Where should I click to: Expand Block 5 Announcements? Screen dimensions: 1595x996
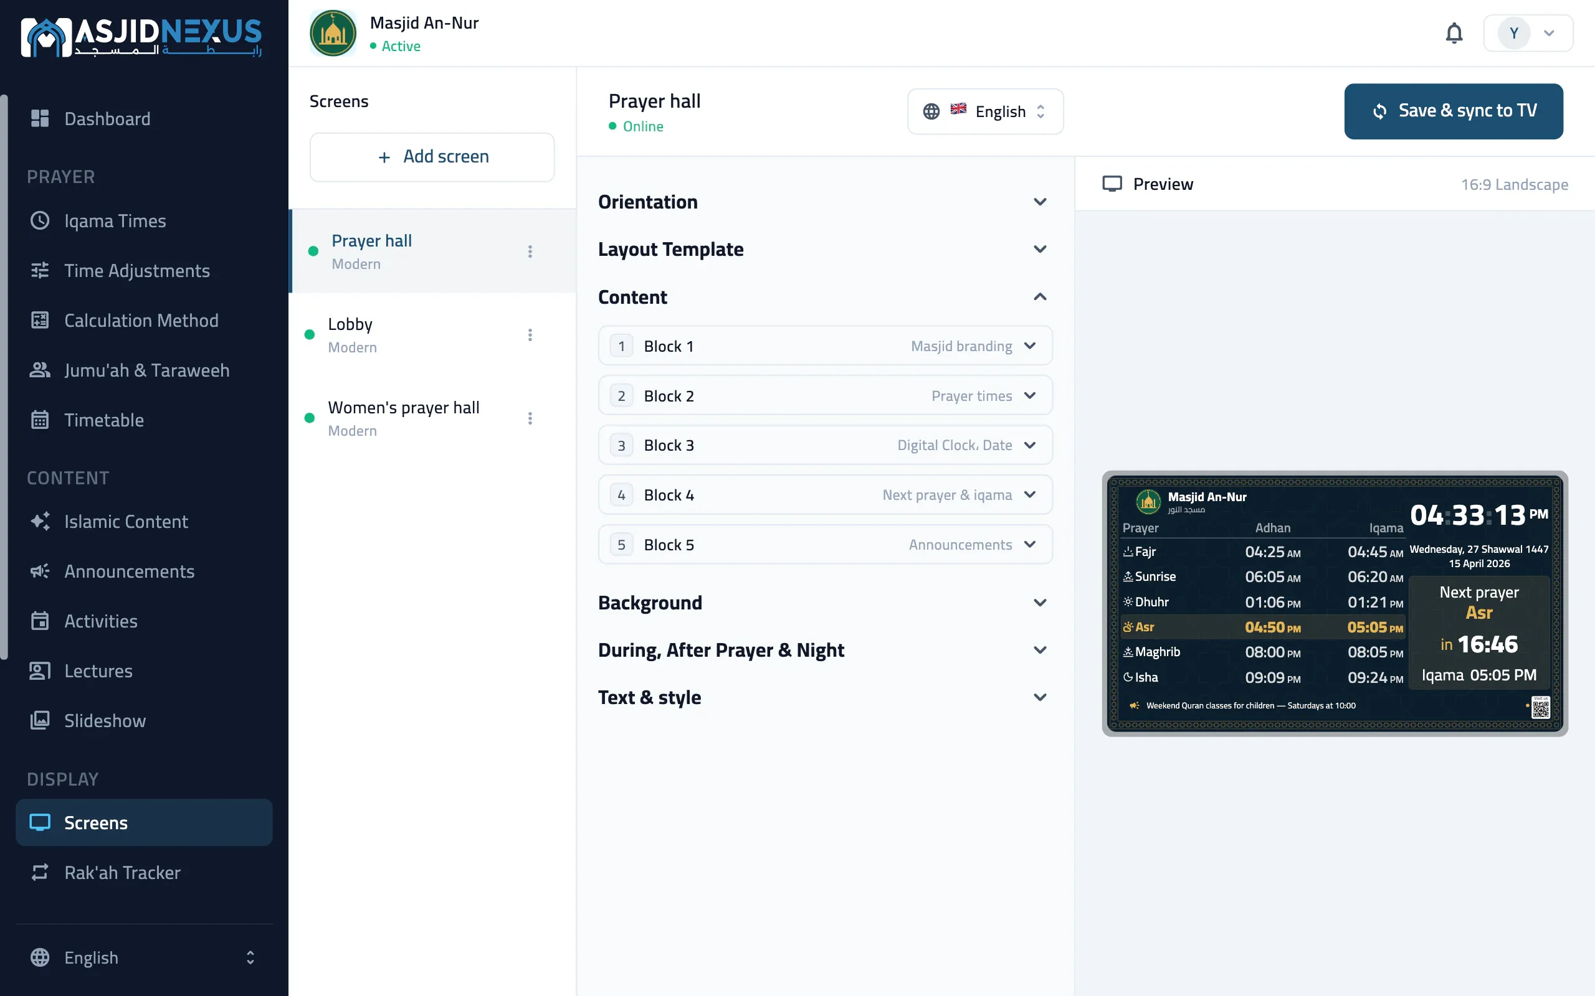point(824,545)
